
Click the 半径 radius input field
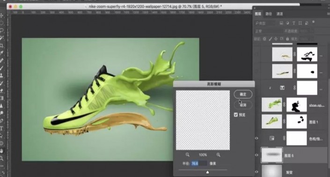coord(199,163)
